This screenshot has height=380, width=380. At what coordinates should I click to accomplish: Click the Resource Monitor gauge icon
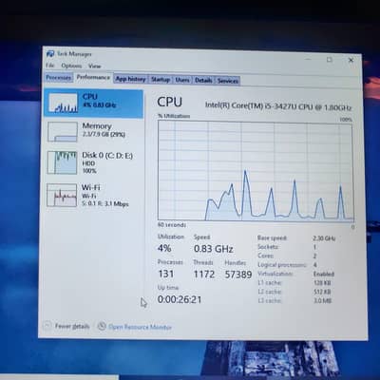[x=102, y=326]
